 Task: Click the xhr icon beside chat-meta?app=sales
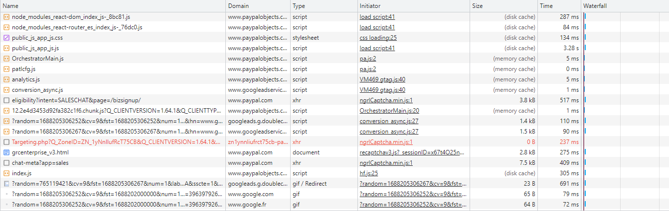[6, 163]
